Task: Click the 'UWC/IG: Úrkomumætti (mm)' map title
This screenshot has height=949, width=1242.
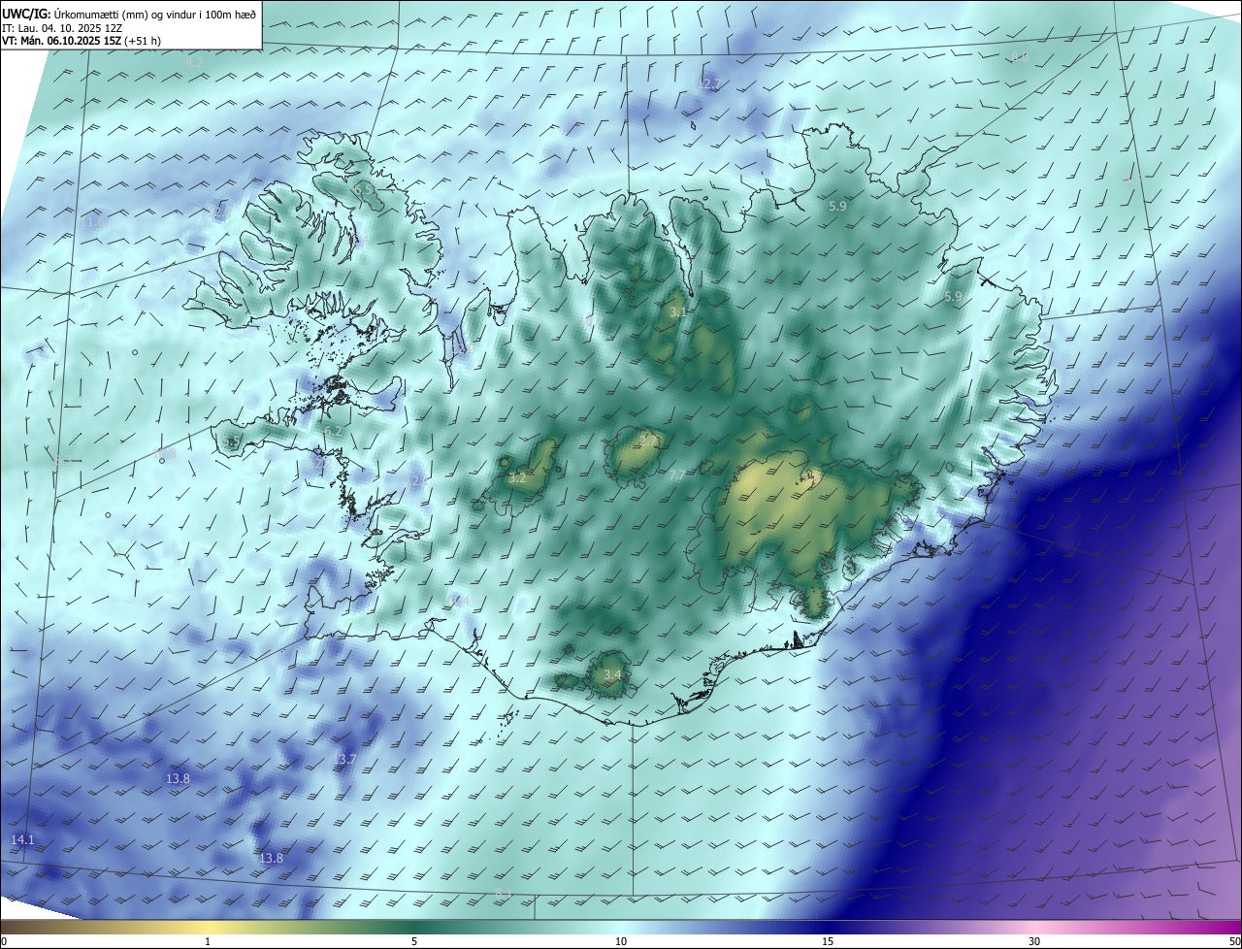Action: 130,14
